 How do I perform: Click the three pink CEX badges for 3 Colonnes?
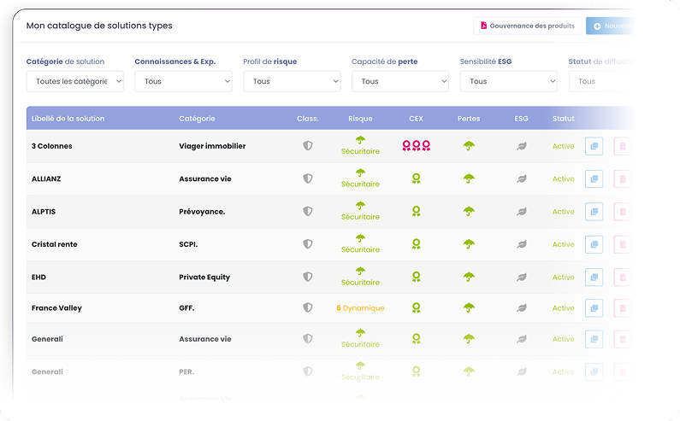417,146
